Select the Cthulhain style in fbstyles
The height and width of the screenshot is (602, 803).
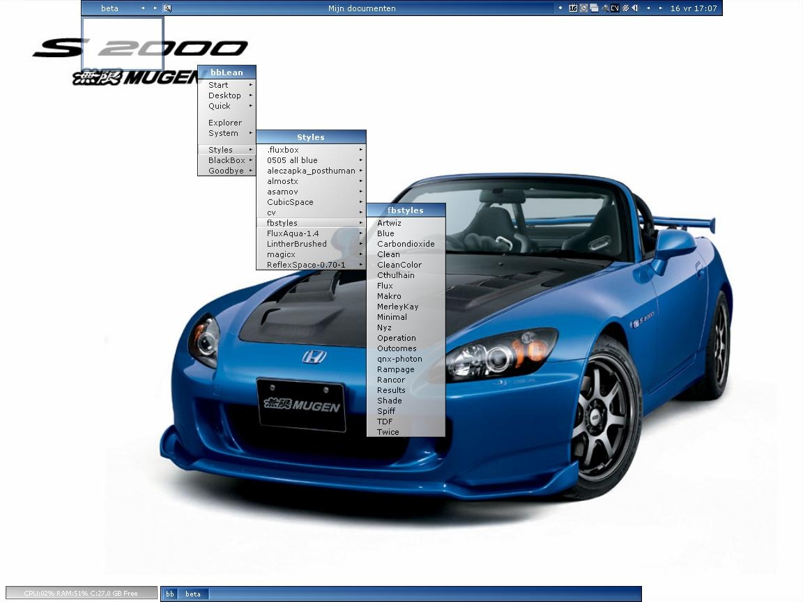(x=396, y=275)
